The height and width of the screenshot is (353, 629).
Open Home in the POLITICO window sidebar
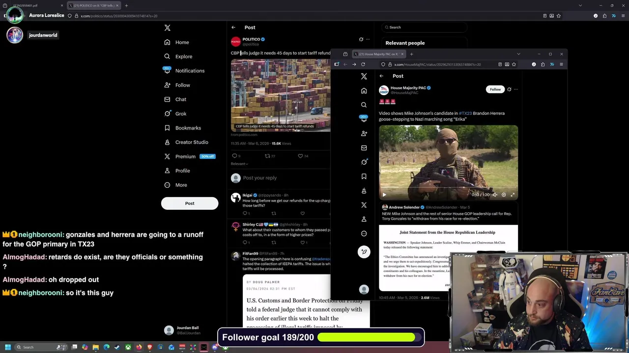point(177,42)
